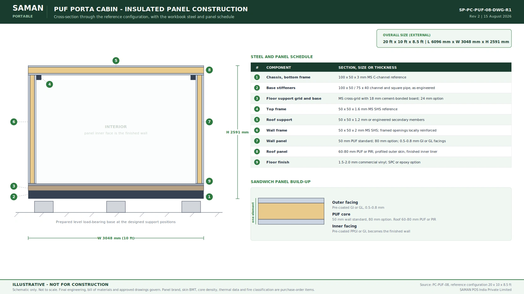This screenshot has width=524, height=294.
Task: Click the 'Base stiffeners' component name
Action: [x=281, y=88]
